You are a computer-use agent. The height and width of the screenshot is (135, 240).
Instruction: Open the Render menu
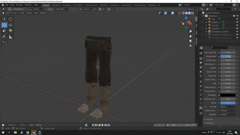(x=19, y=5)
